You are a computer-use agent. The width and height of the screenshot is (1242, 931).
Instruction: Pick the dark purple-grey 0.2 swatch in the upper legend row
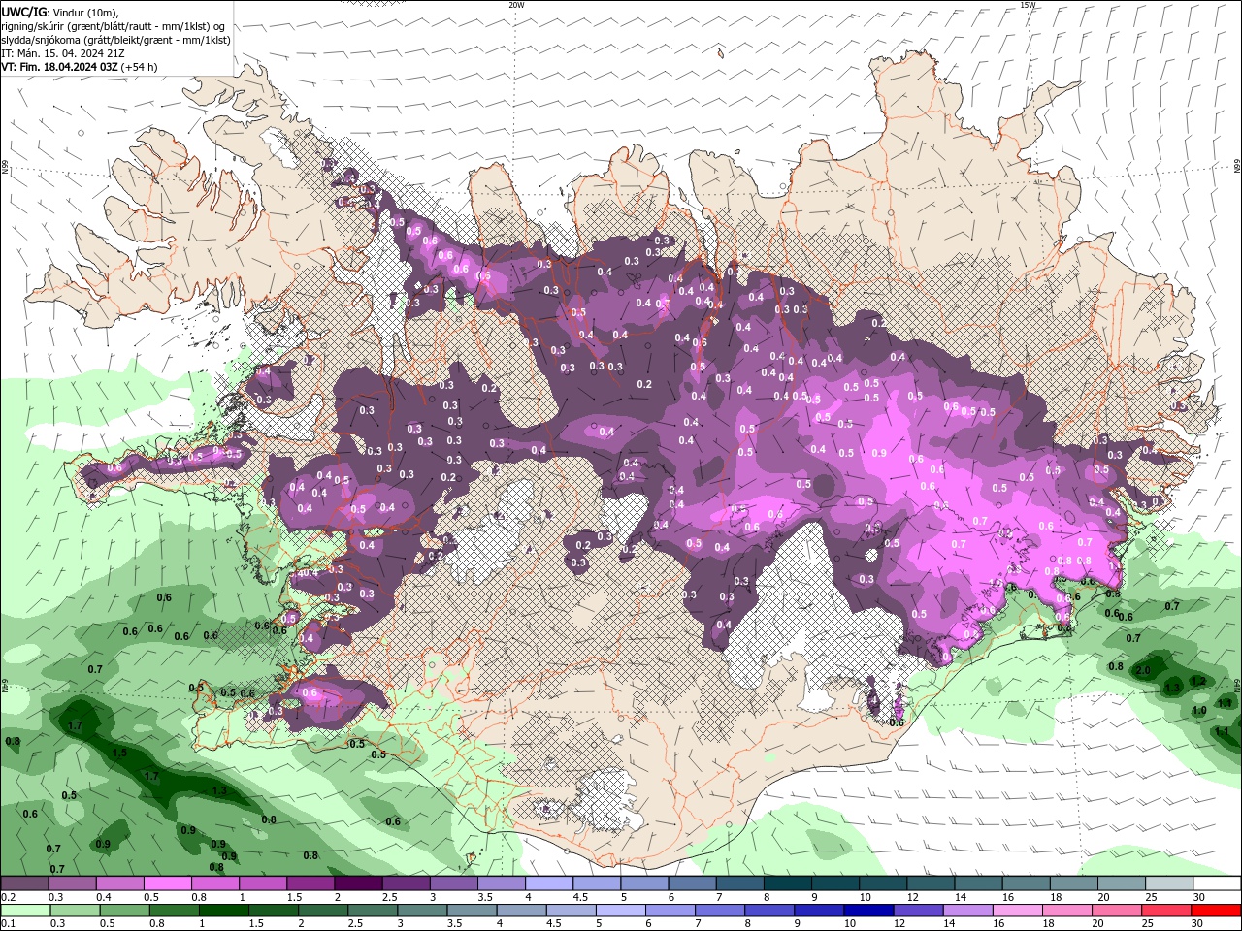coord(24,883)
